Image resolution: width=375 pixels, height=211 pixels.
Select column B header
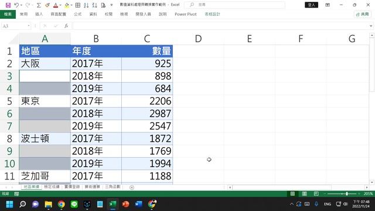tap(96, 39)
